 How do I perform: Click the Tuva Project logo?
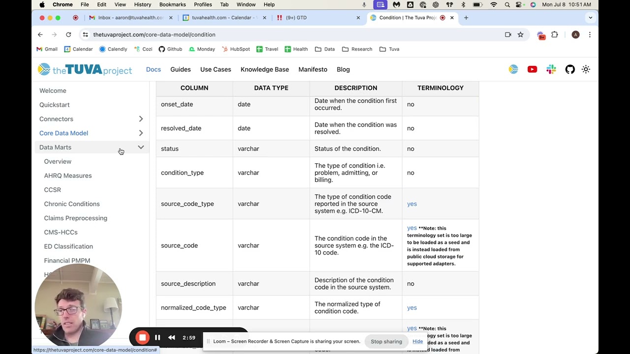coord(85,69)
